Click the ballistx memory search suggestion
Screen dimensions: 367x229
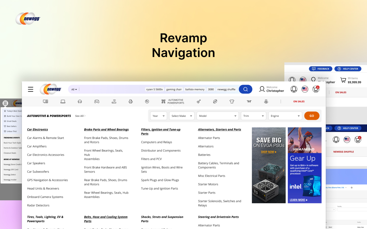(x=195, y=89)
